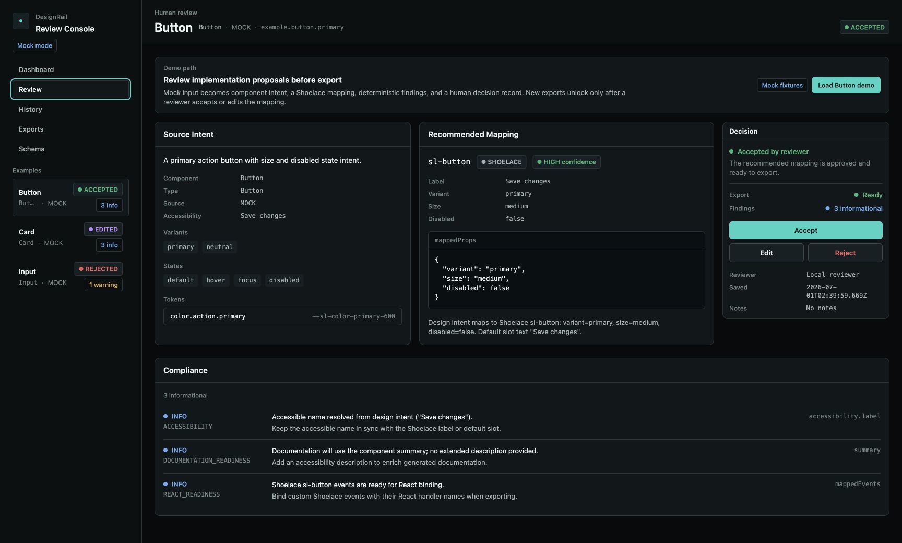Click the REJECTED badge on Input example
Screen dimensions: 902x543
98,269
